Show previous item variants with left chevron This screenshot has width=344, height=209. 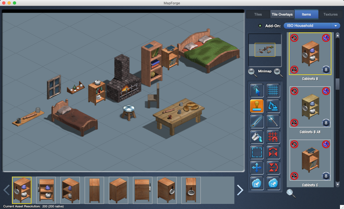[x=7, y=190]
